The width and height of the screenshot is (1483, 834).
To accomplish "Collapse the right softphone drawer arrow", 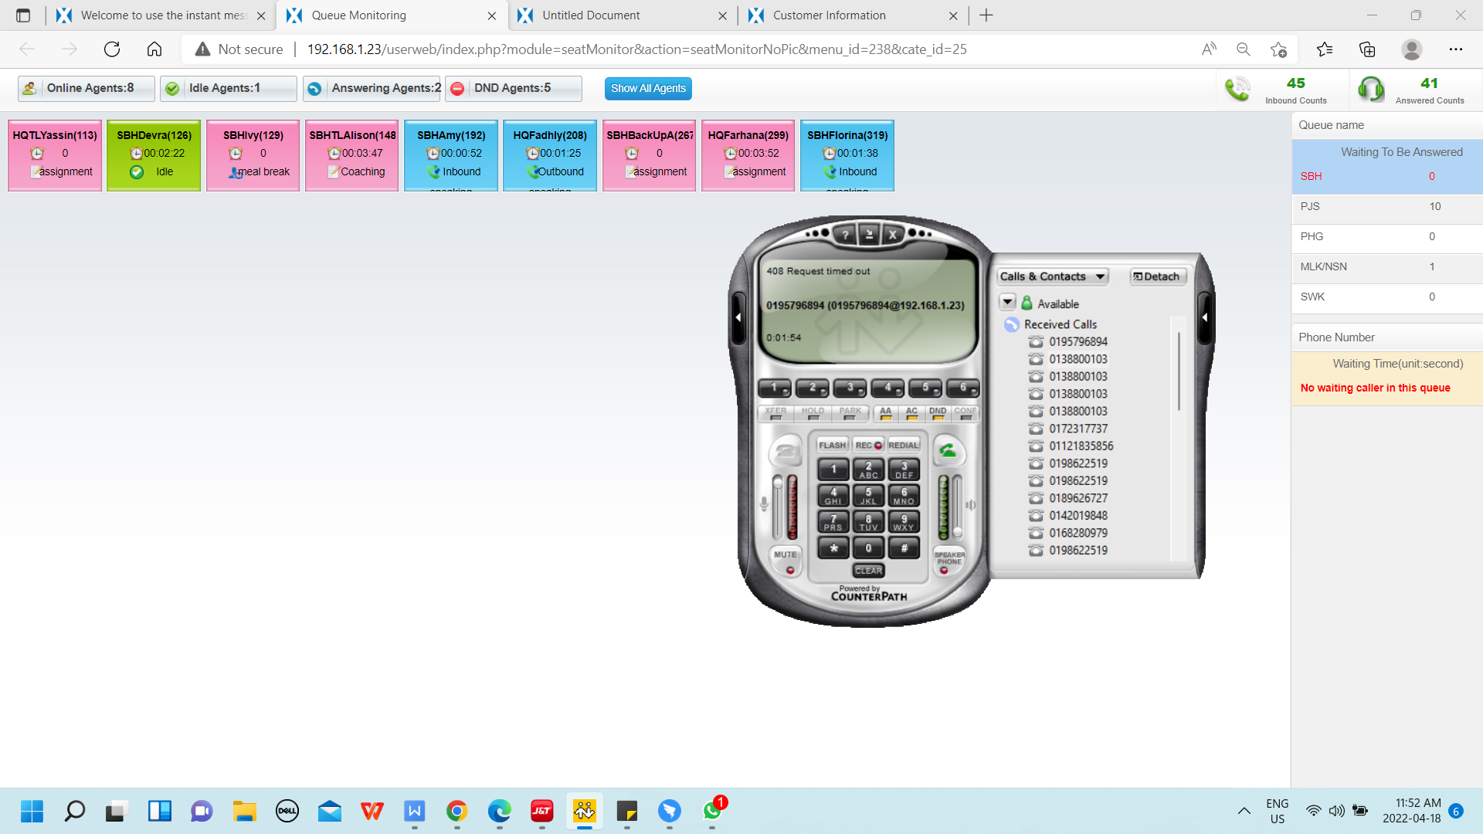I will pyautogui.click(x=1205, y=317).
